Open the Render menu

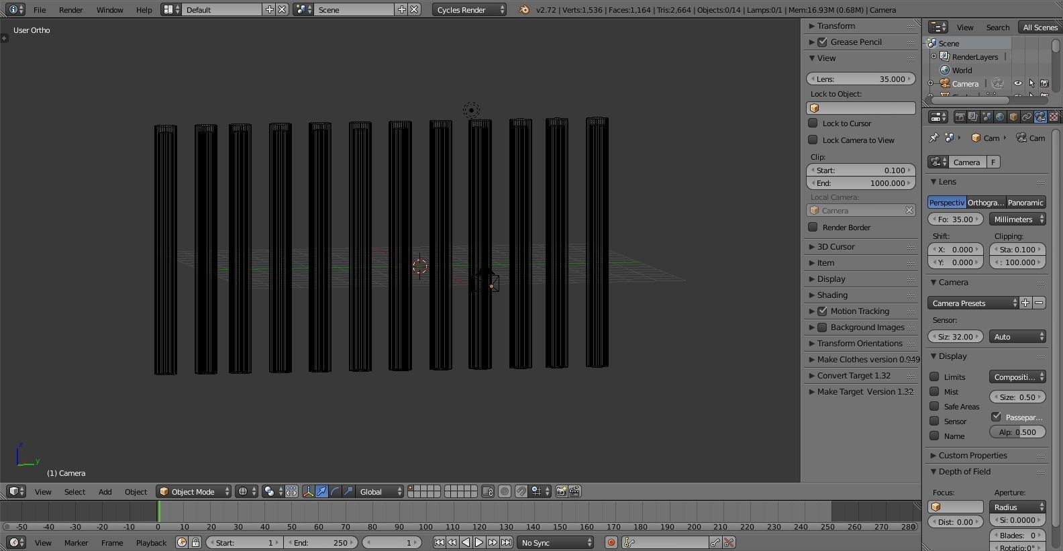pos(71,9)
